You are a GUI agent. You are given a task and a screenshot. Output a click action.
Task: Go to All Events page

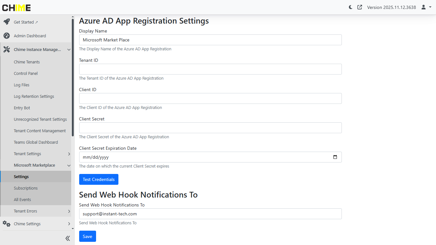pos(22,200)
